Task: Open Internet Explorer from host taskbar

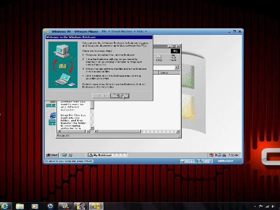Action: pos(5,206)
